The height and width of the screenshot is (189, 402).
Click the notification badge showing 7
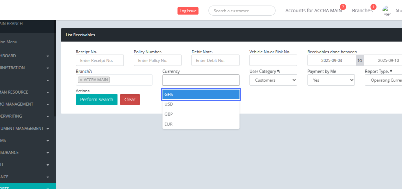(343, 7)
